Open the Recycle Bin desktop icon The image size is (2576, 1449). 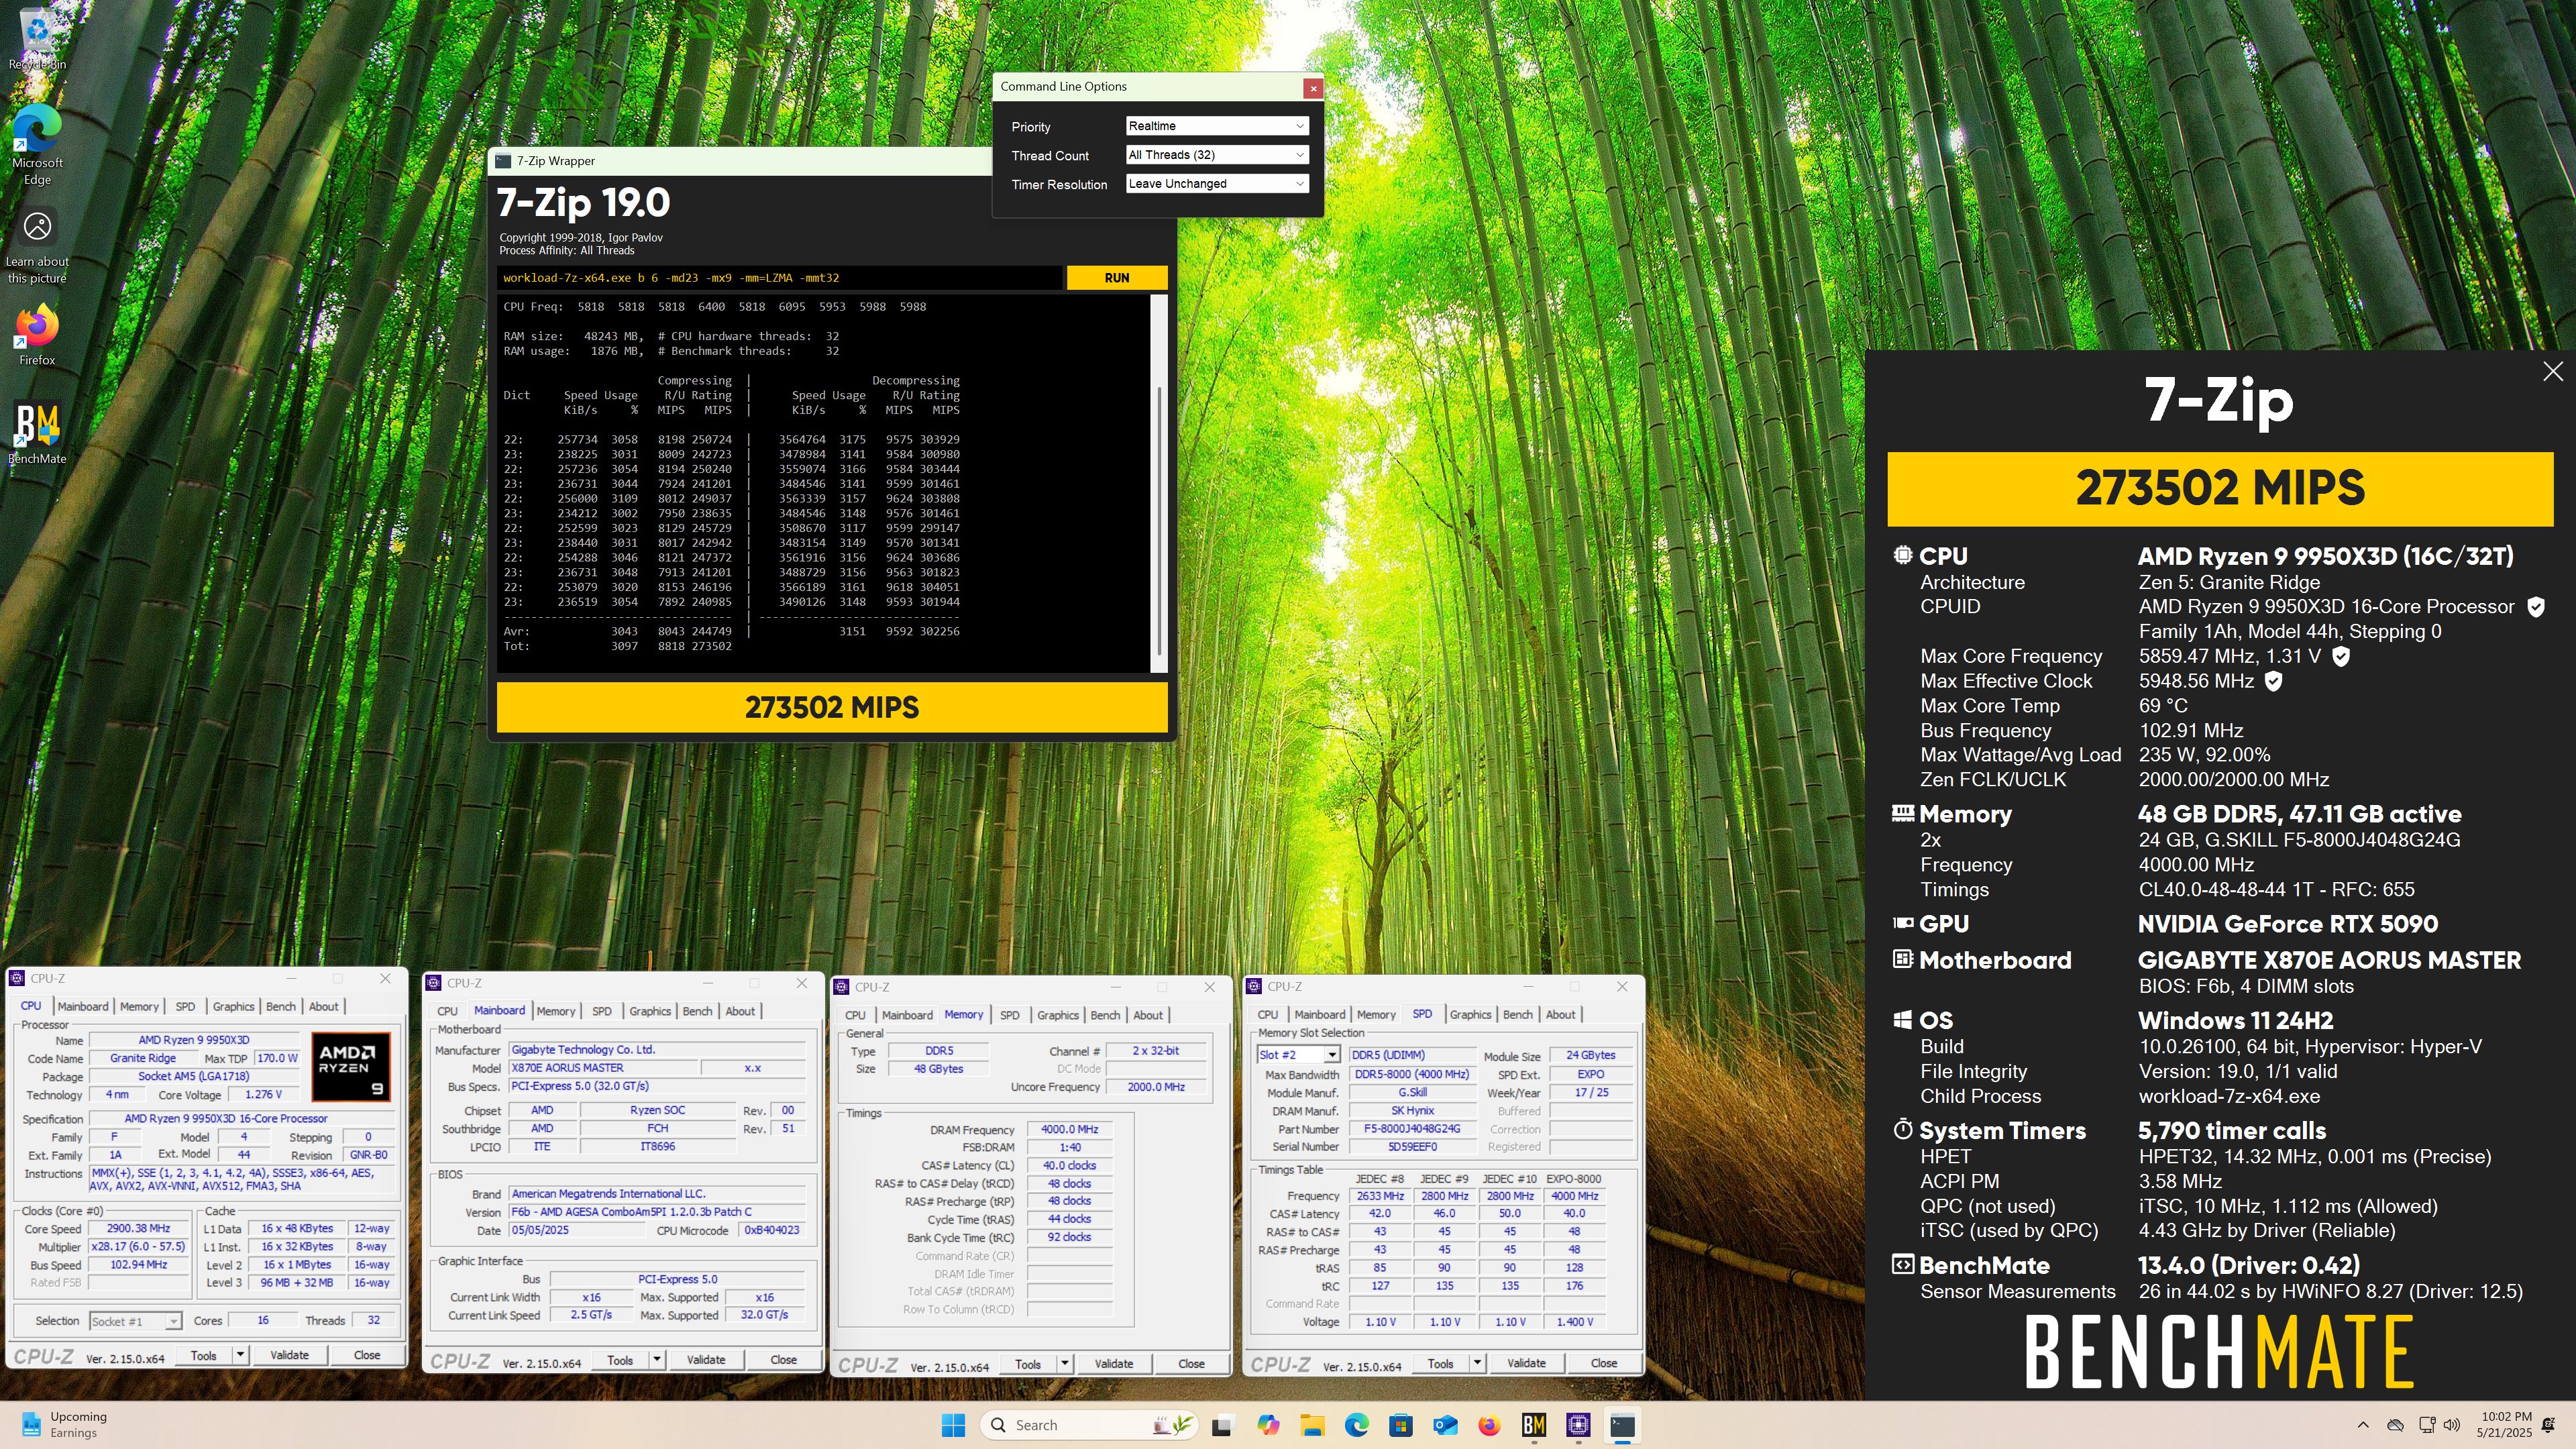pos(37,38)
